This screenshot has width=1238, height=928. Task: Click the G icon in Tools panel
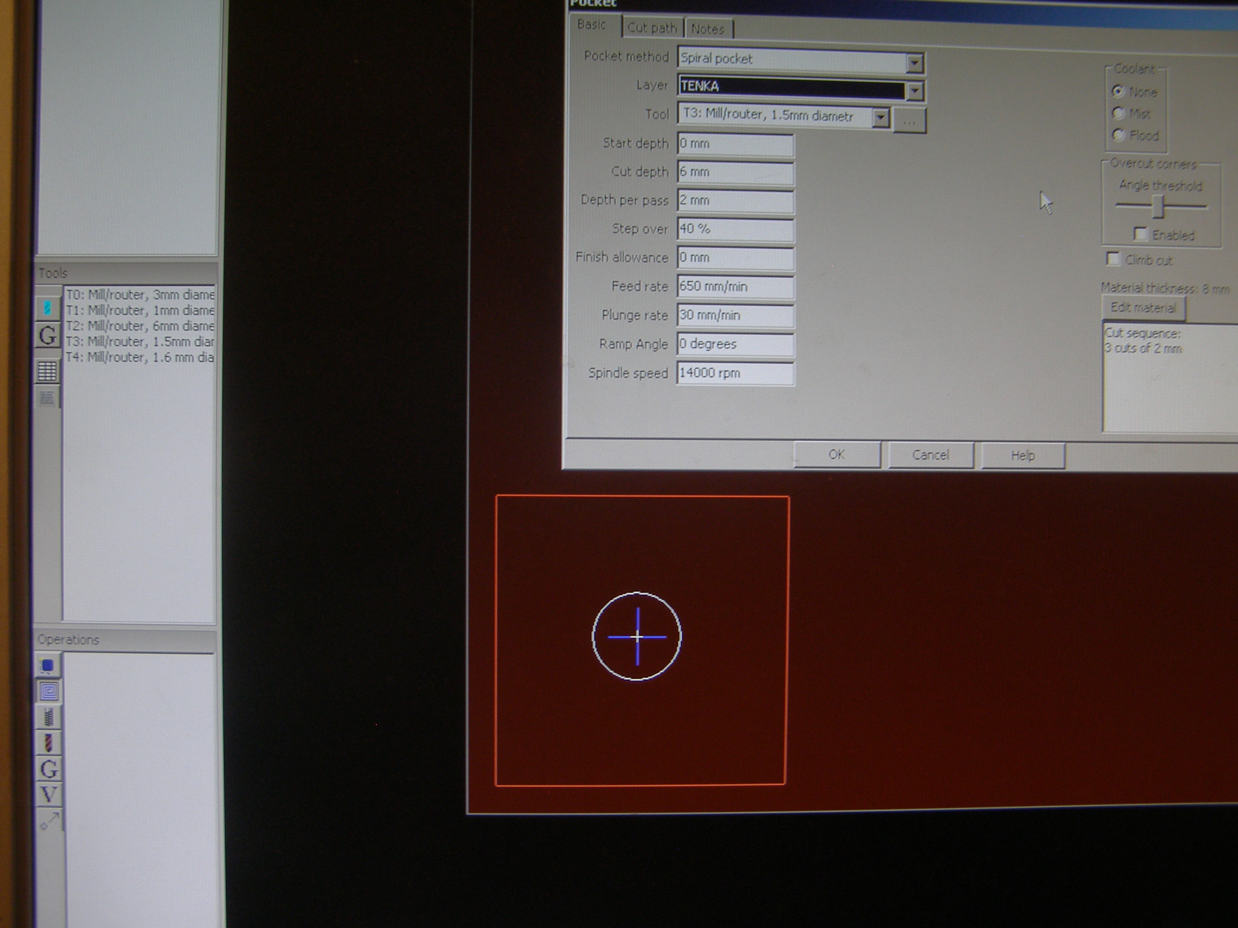[x=47, y=336]
